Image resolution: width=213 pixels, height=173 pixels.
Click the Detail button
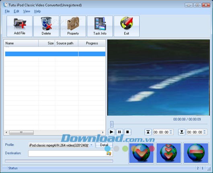pos(104,145)
